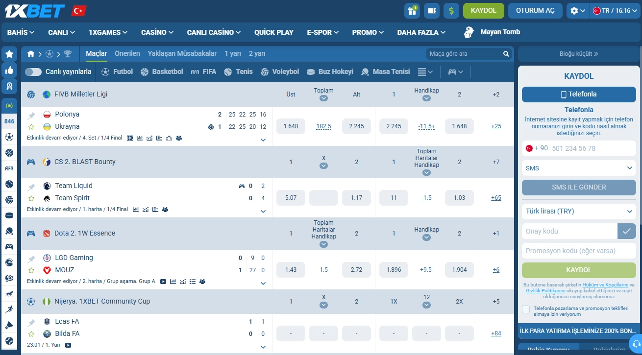Open the Türk lirası (TRY) currency dropdown

click(x=579, y=211)
